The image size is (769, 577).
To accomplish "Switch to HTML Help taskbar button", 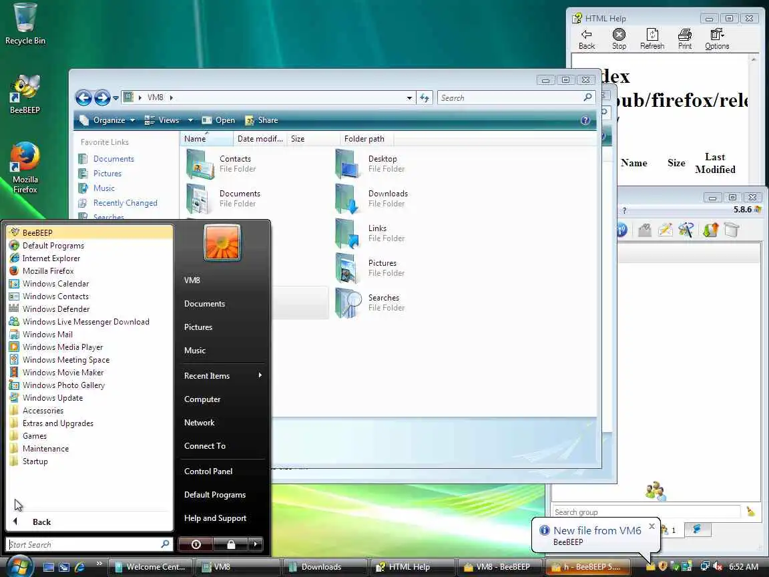I will coord(413,567).
